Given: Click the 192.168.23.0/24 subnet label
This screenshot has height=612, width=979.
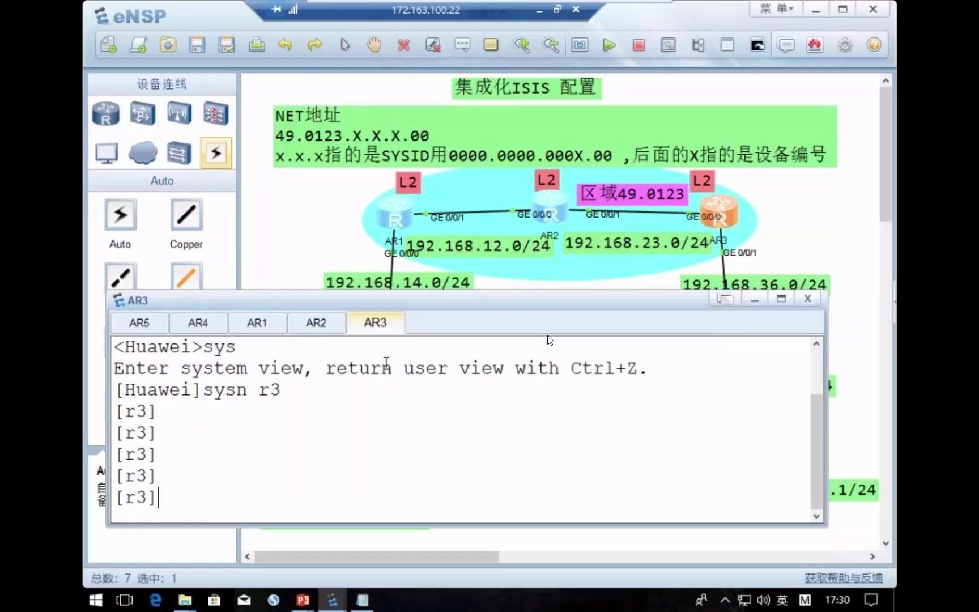Looking at the screenshot, I should [x=636, y=243].
